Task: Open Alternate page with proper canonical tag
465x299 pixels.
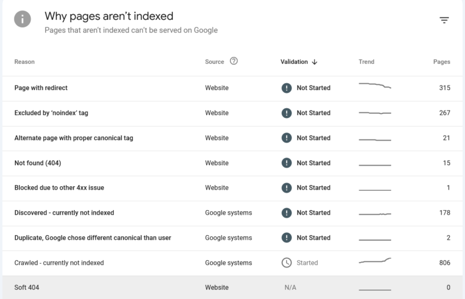Action: (74, 138)
